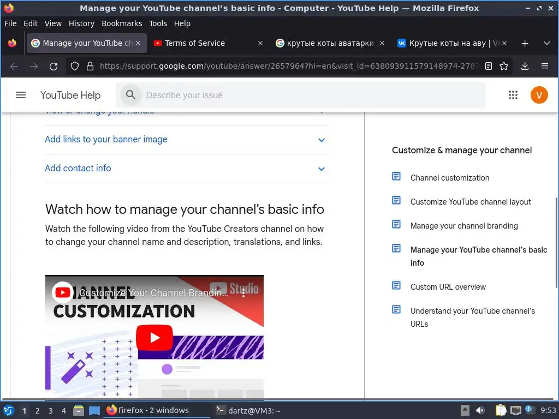Reload the page in Firefox
The width and height of the screenshot is (559, 419).
point(53,66)
